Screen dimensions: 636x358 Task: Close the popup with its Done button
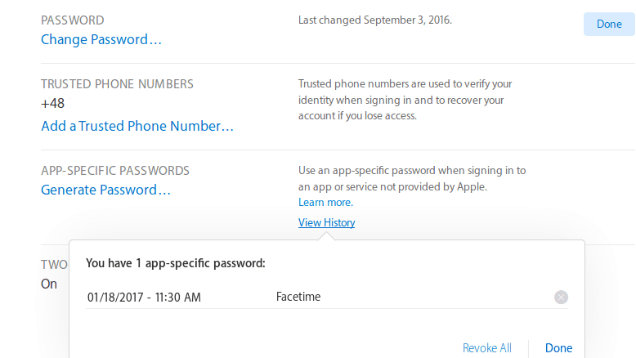pos(558,348)
